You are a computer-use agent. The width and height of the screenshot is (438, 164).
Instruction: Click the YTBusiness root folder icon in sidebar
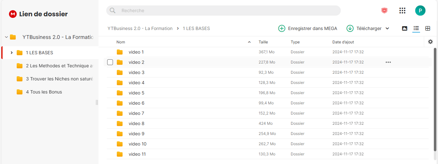point(13,37)
